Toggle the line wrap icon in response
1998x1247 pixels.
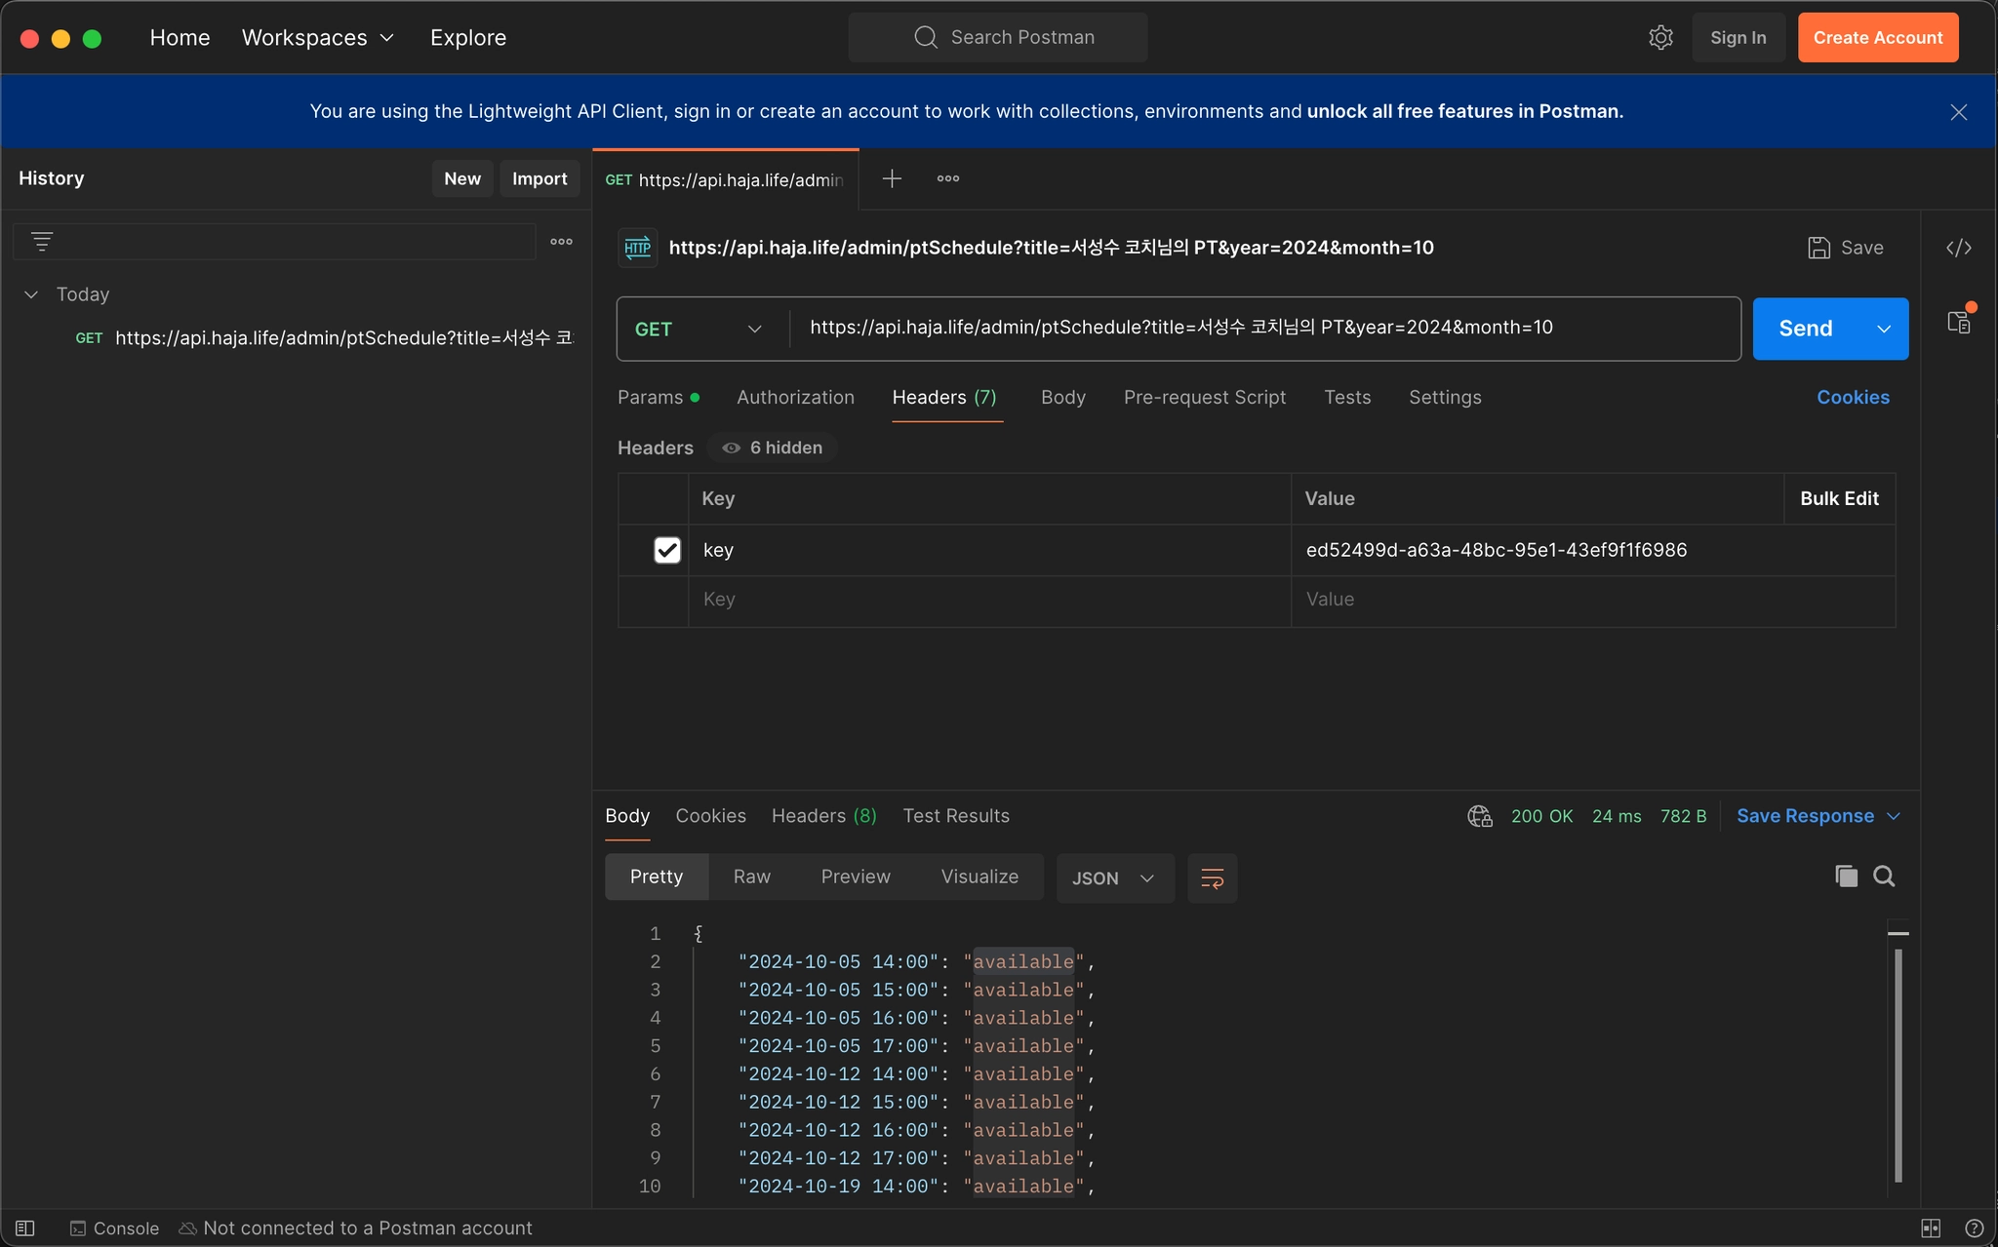1212,878
